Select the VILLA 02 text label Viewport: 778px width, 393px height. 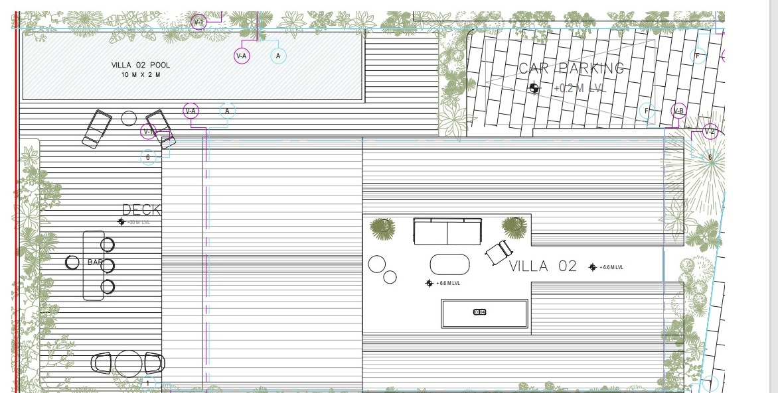(542, 266)
